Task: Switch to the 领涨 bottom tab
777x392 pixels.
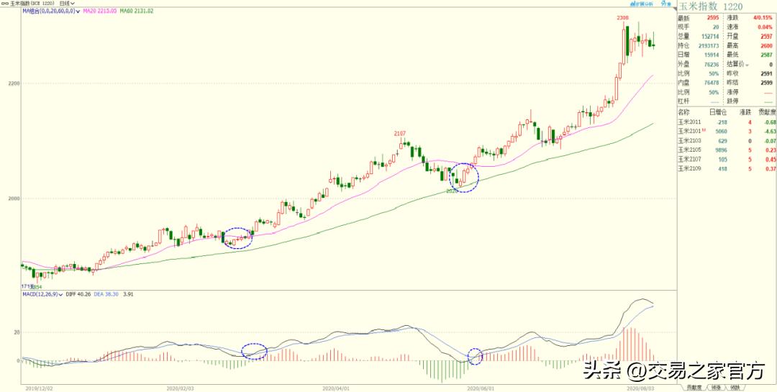Action: [715, 387]
